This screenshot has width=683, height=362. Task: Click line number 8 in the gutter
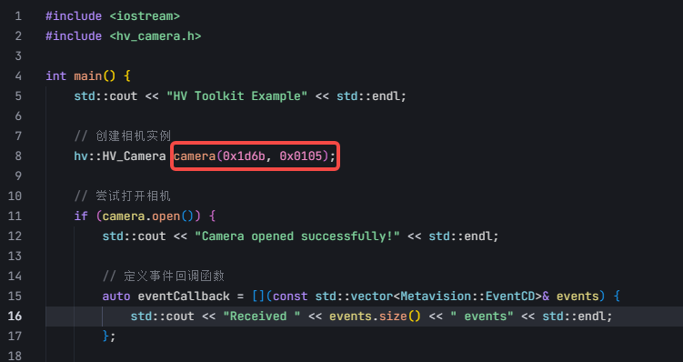coord(18,156)
